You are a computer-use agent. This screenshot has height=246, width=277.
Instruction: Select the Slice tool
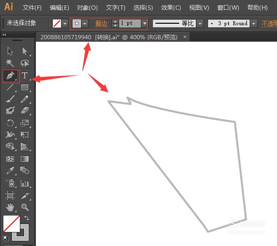(25, 196)
